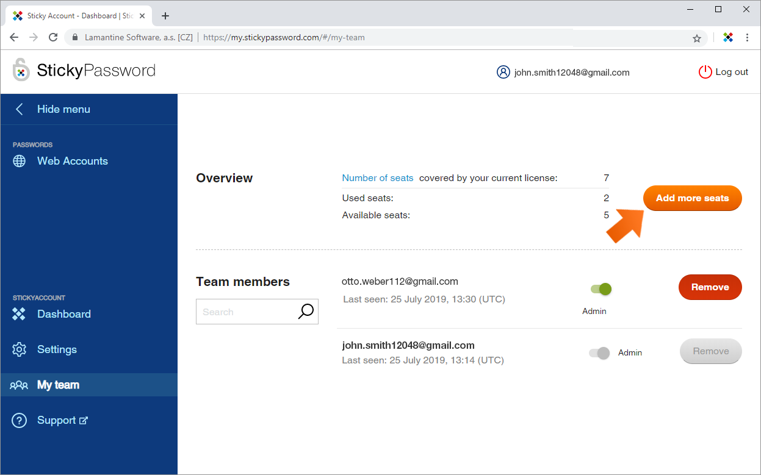Image resolution: width=761 pixels, height=475 pixels.
Task: Click the My team people icon
Action: click(19, 385)
